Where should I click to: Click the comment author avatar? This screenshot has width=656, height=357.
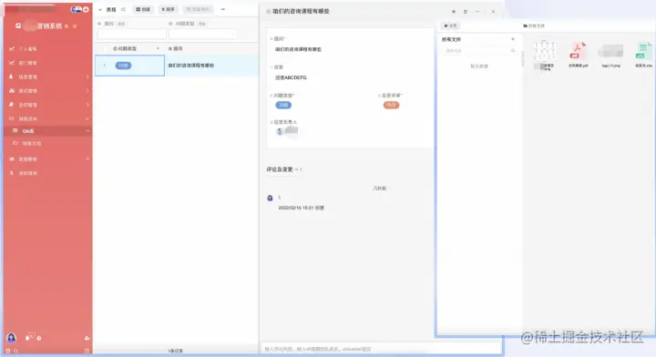click(270, 199)
